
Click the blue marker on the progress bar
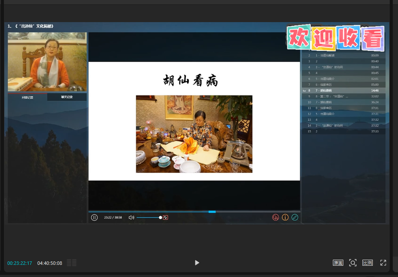tap(212, 212)
